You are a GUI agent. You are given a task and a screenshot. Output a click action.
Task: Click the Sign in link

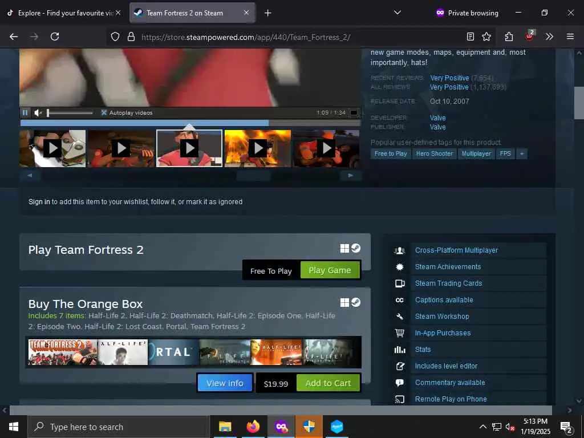click(x=39, y=201)
